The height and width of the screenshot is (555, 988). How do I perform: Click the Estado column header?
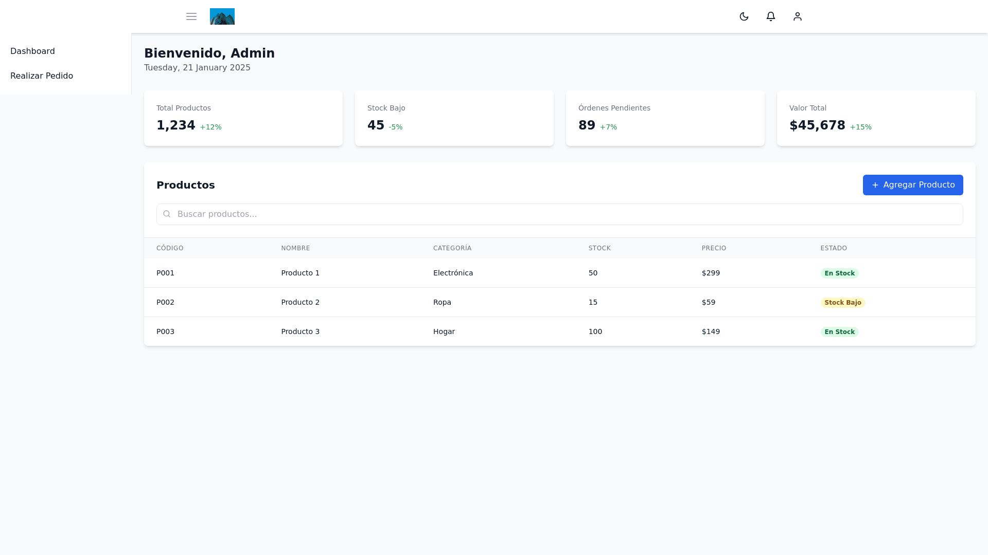[x=834, y=248]
